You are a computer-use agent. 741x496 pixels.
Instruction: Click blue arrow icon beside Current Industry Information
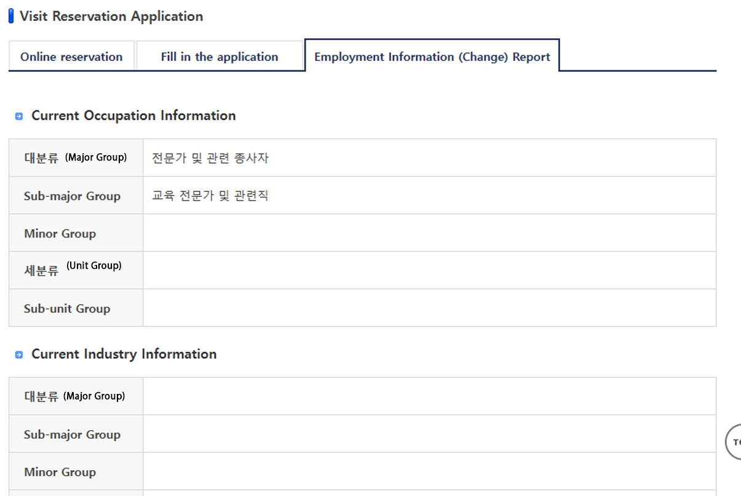pos(19,354)
